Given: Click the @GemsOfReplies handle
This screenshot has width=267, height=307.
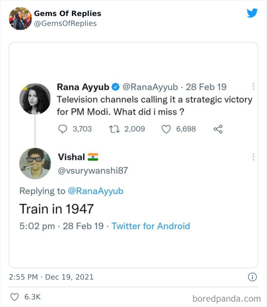Looking at the screenshot, I should pyautogui.click(x=65, y=23).
